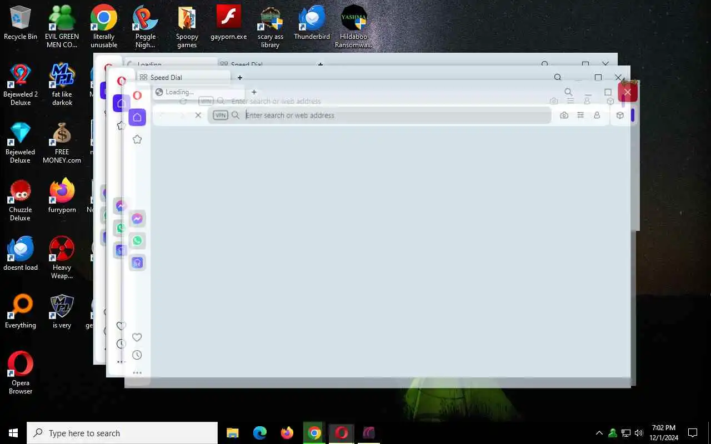
Task: Click the Enter search or web address field
Action: tap(379, 115)
